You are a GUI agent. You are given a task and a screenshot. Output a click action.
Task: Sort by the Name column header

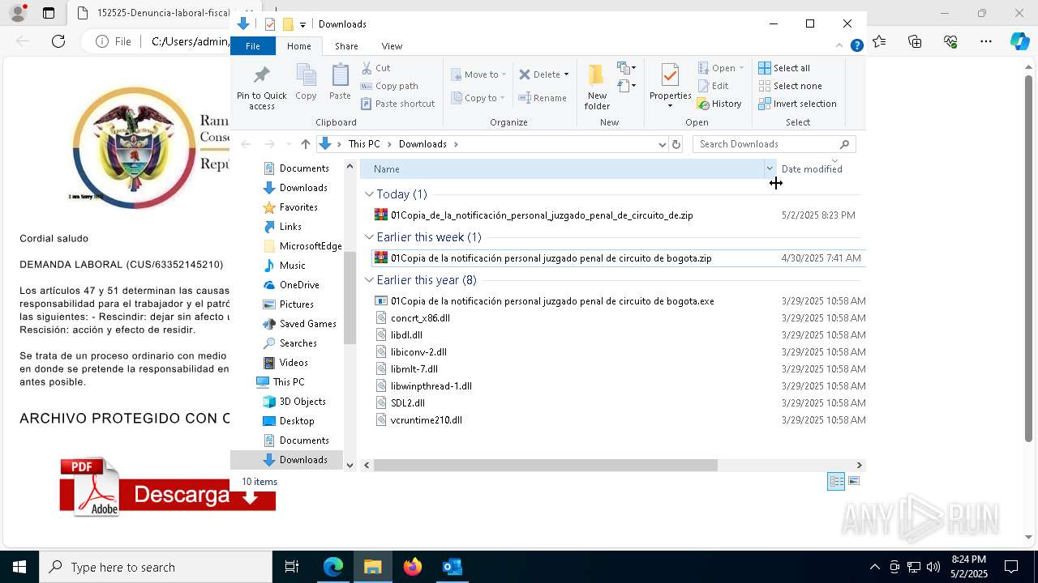tap(561, 169)
